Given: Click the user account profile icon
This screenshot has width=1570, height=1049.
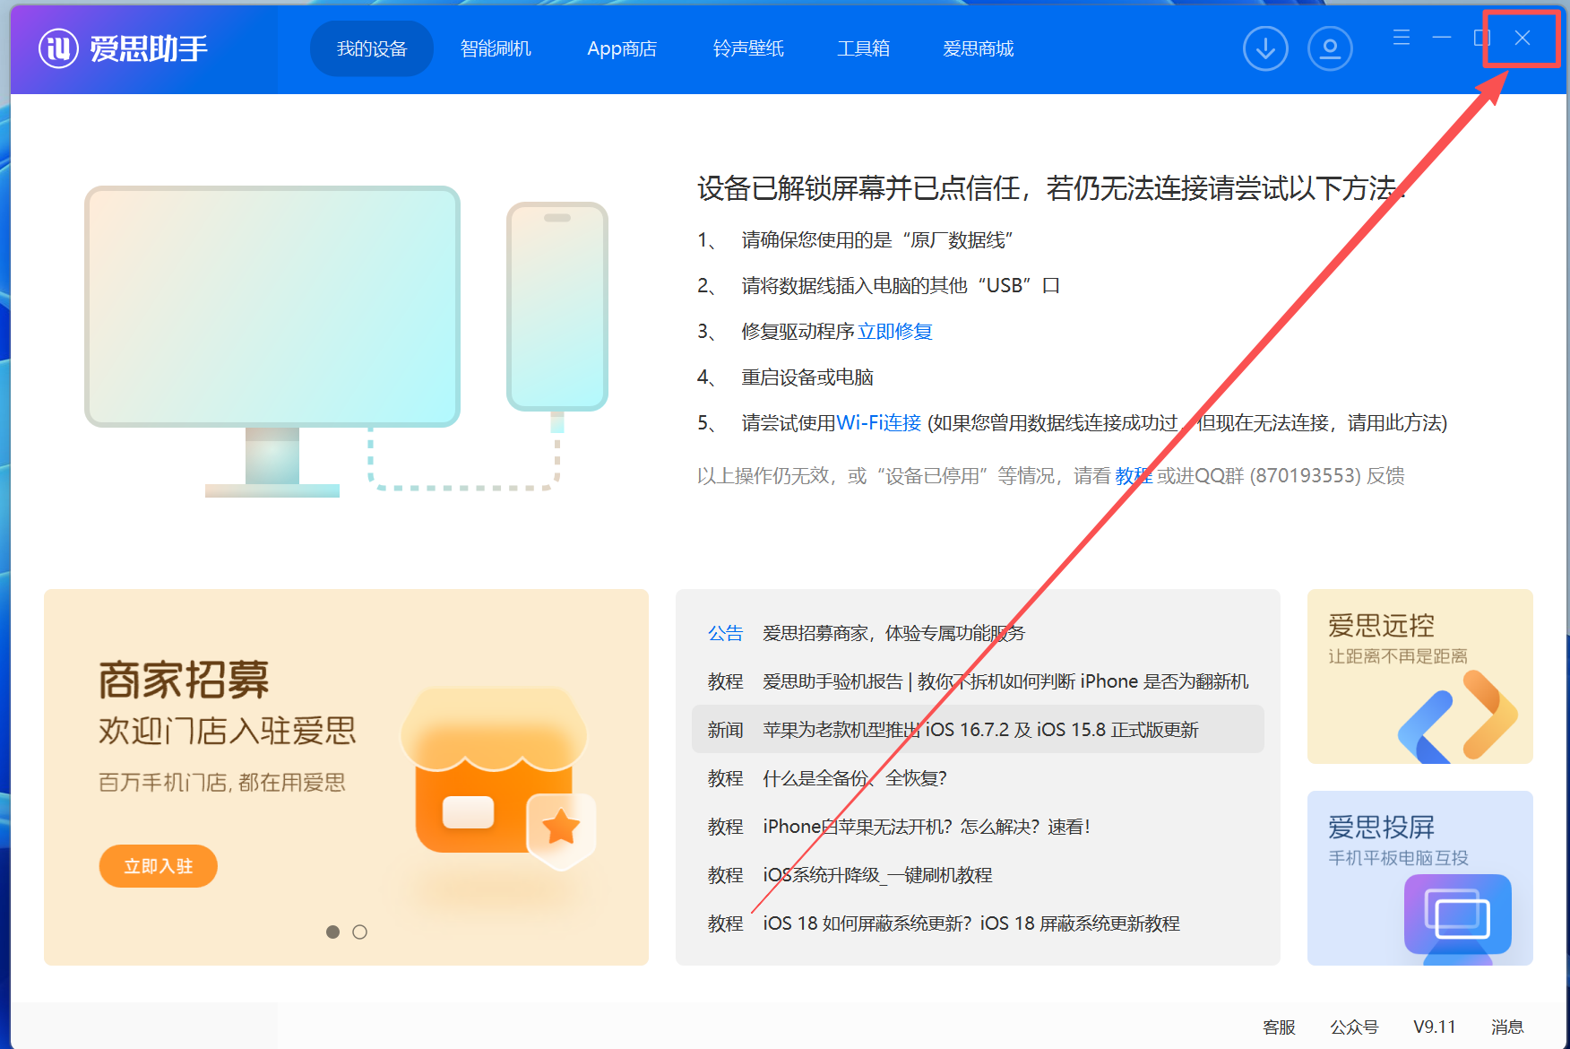Looking at the screenshot, I should point(1330,48).
